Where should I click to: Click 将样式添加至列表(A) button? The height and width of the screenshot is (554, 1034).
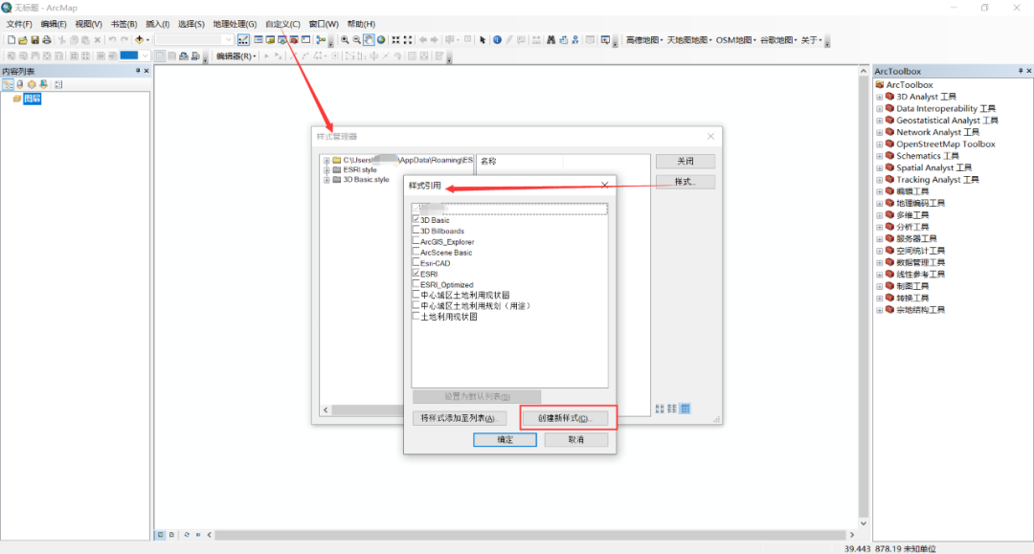coord(460,418)
